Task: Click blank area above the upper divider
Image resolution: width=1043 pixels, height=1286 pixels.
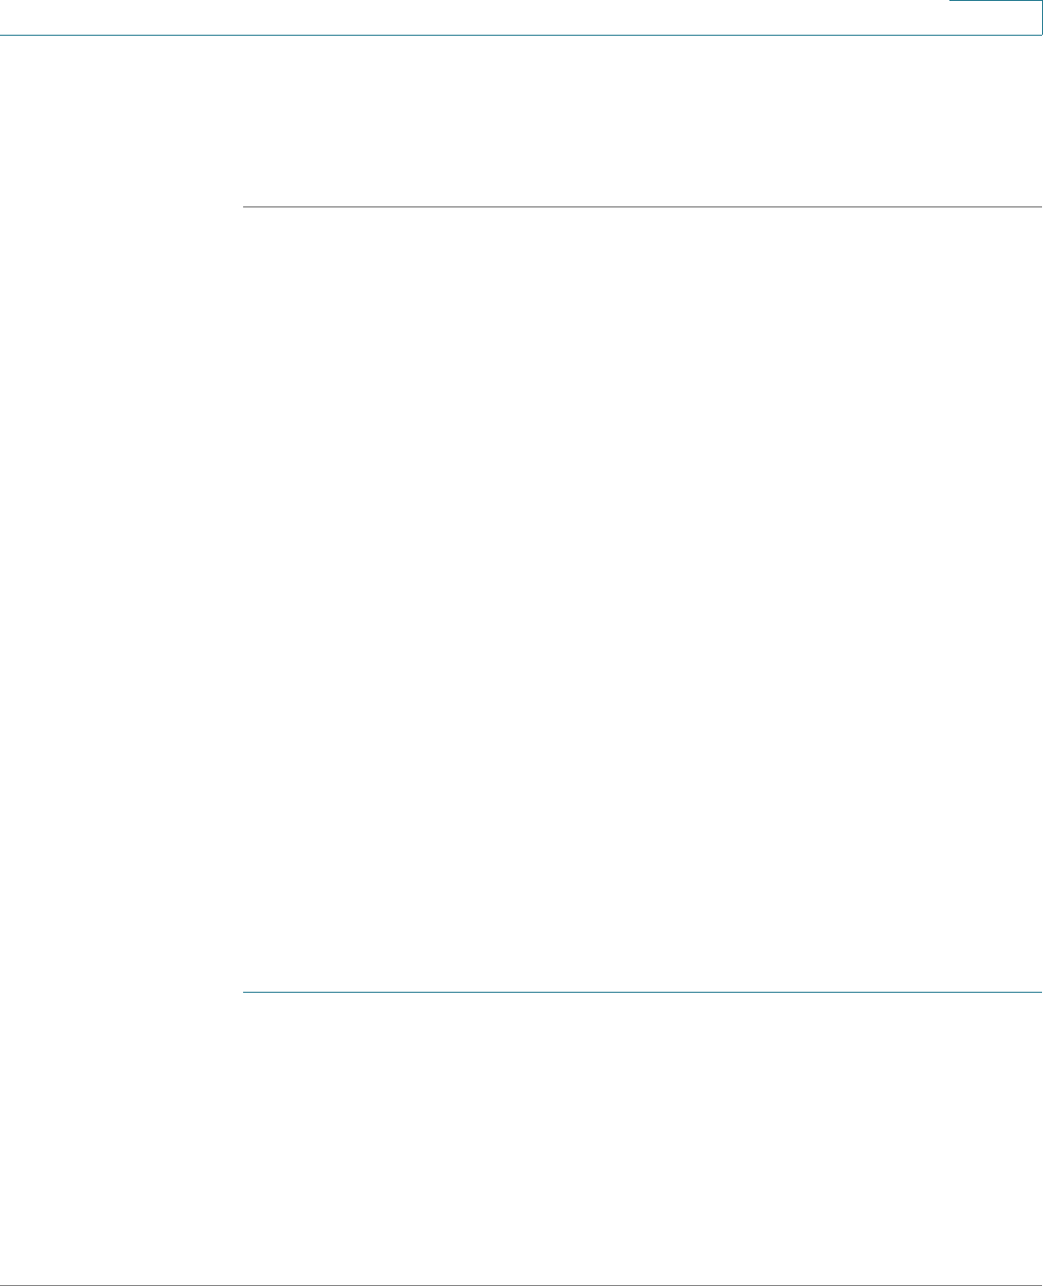Action: coord(643,121)
